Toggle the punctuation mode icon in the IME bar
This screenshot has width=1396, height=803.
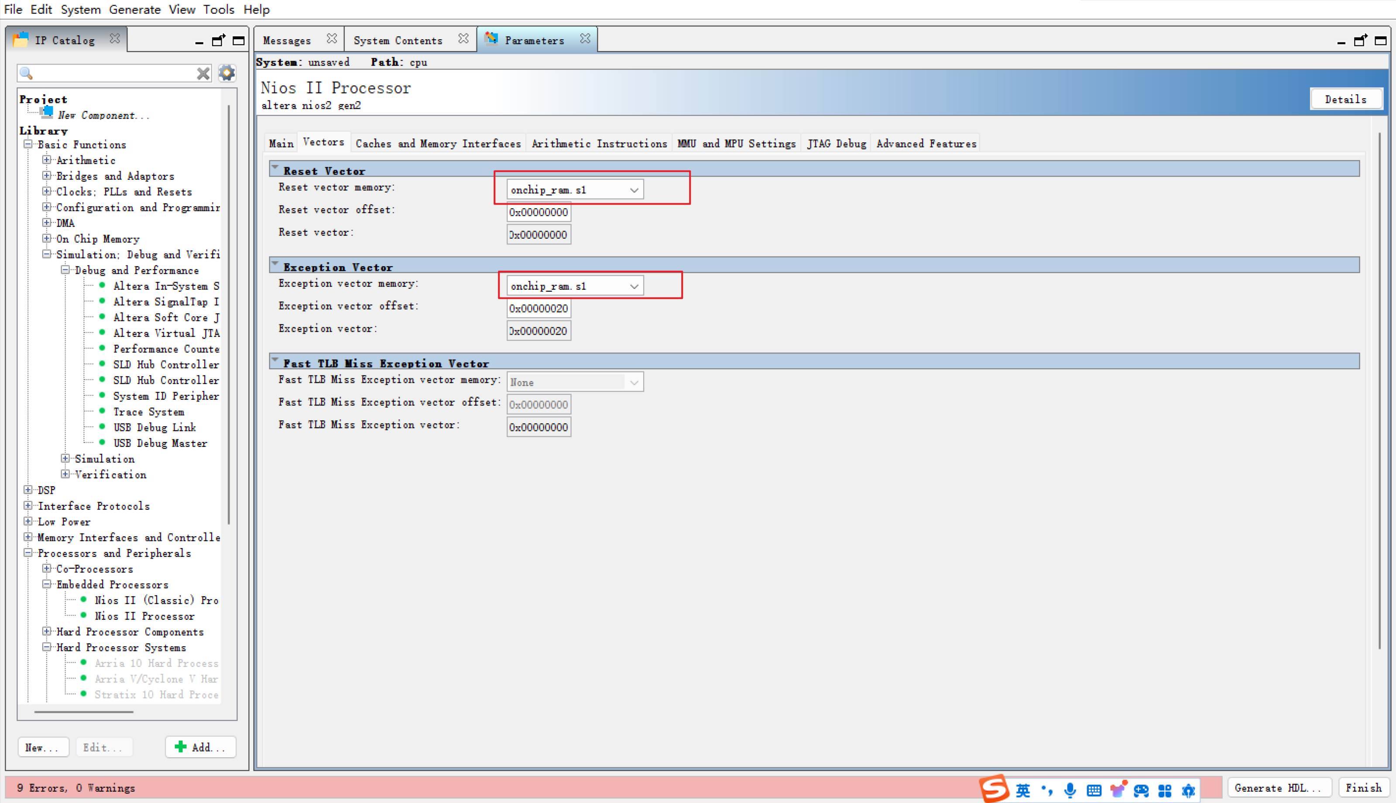click(1047, 790)
